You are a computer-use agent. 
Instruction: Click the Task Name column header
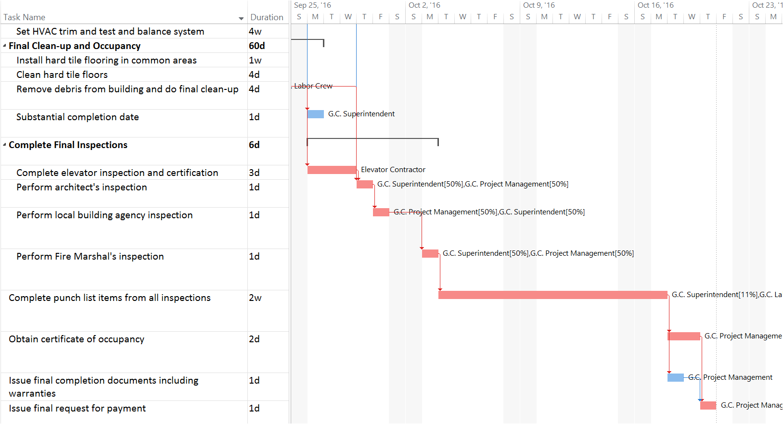tap(24, 17)
